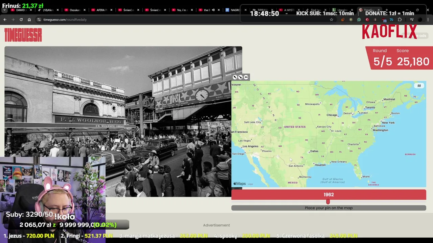This screenshot has height=243, width=433.
Task: Close the 'Oszukani' tab
Action: pos(84,10)
